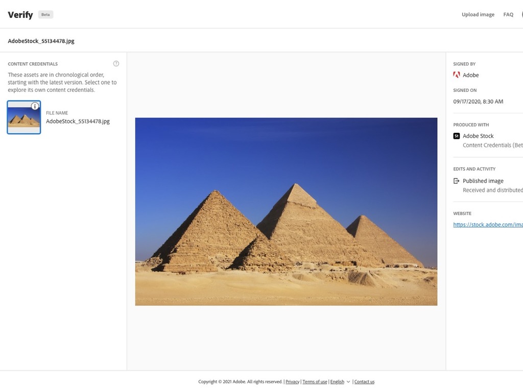523x392 pixels.
Task: Click the Adobe Stock St icon
Action: (x=456, y=136)
